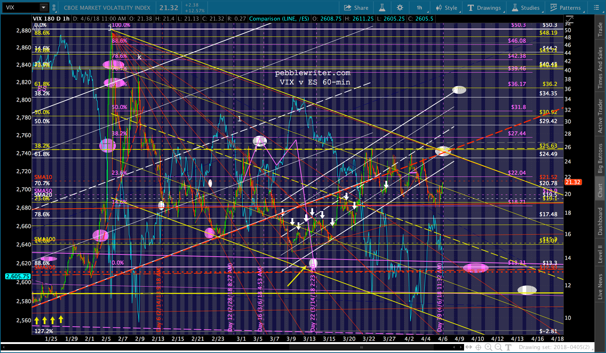Click the zoom in magnifier icon
Image resolution: width=606 pixels, height=353 pixels.
click(488, 347)
